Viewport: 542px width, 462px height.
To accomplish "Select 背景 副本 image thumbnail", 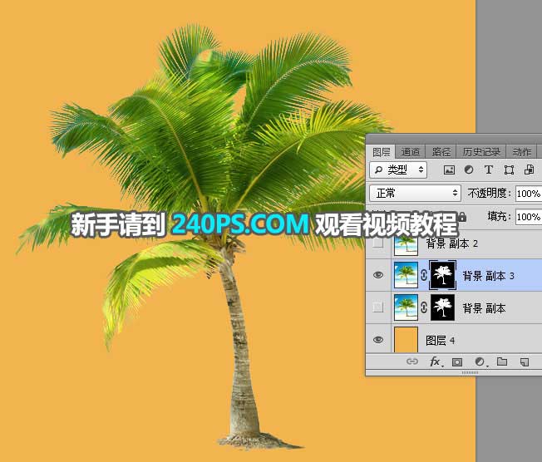I will click(x=406, y=307).
